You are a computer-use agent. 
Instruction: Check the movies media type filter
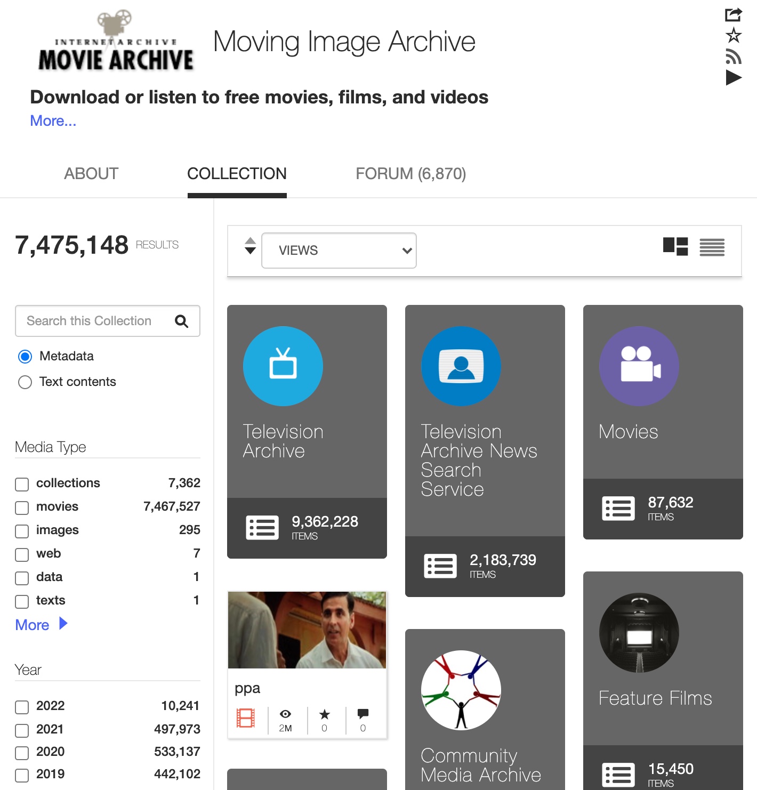(x=22, y=507)
